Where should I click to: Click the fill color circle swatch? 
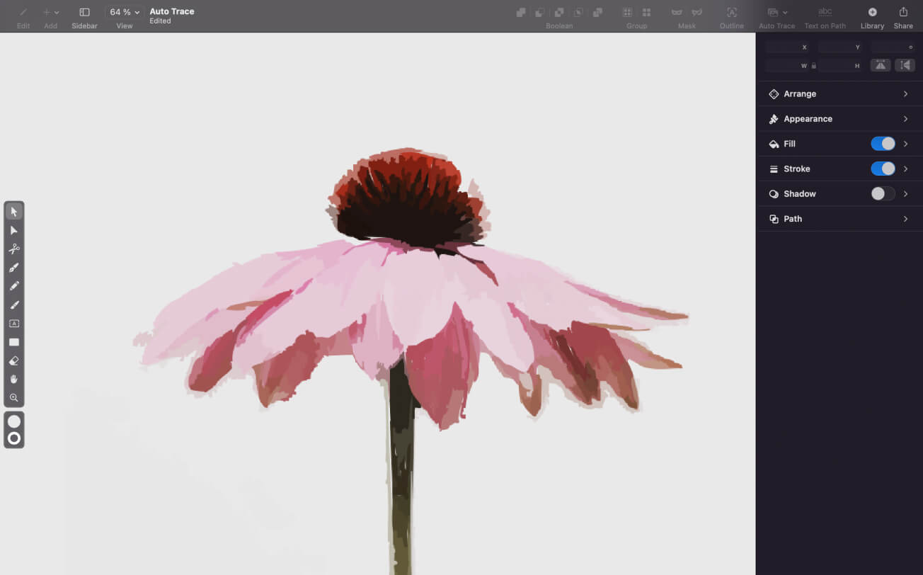(x=14, y=421)
